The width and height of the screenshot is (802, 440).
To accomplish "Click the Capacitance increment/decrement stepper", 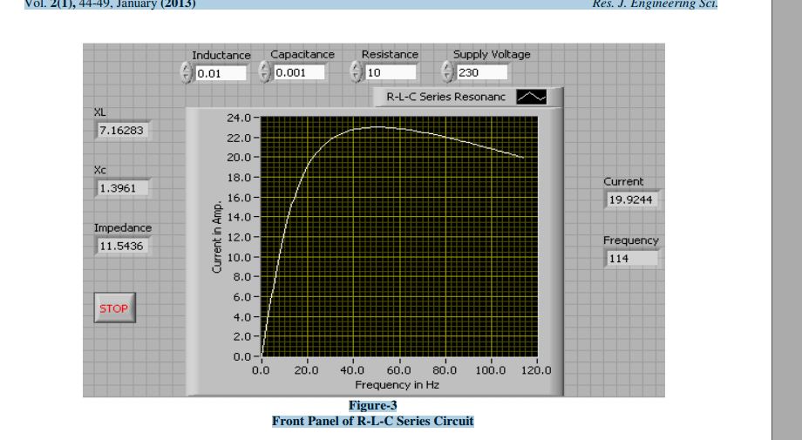I will click(264, 71).
